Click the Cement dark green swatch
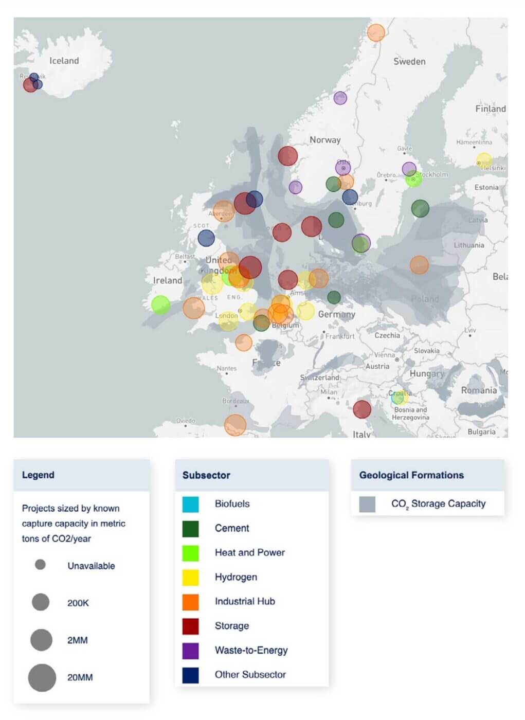 tap(190, 529)
